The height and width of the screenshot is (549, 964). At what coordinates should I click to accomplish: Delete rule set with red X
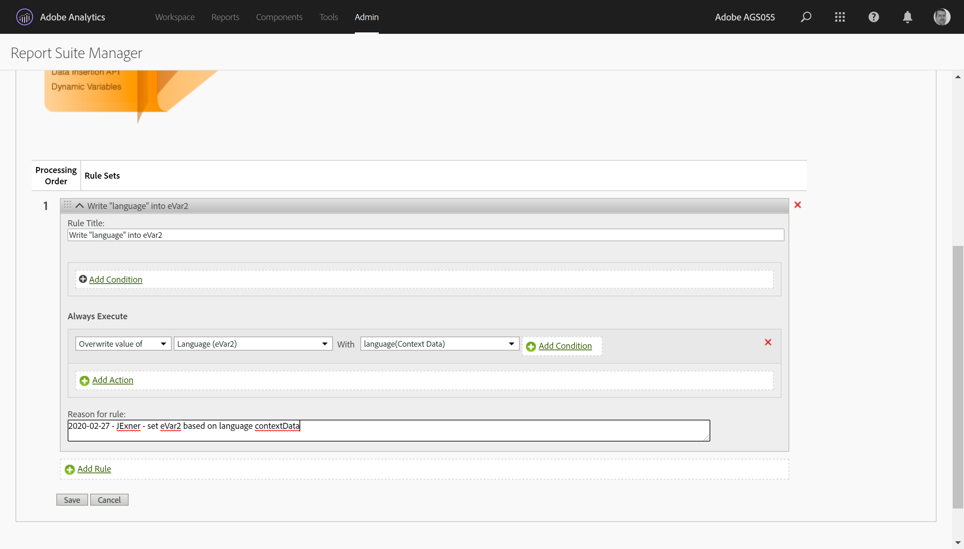tap(797, 205)
